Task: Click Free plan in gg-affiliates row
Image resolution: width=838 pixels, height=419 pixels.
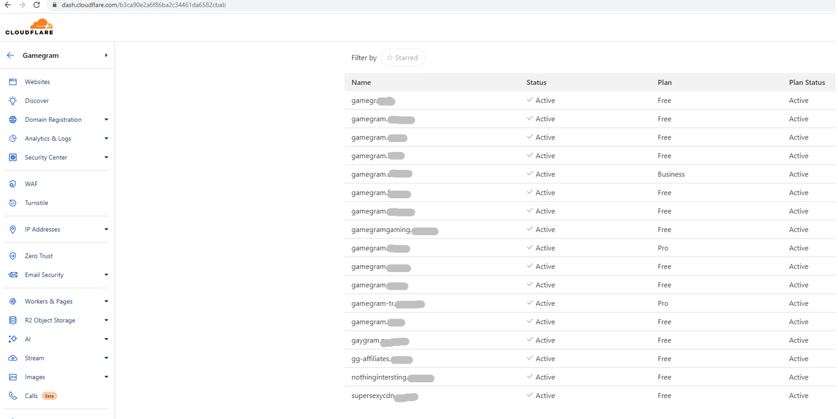Action: pos(664,359)
